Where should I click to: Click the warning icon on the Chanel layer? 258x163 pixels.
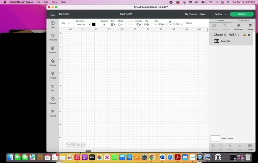[244, 35]
